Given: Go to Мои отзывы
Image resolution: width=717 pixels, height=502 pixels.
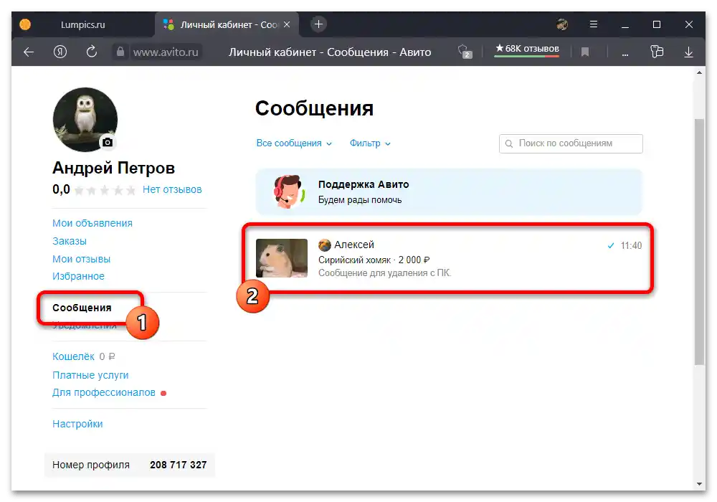Looking at the screenshot, I should point(82,259).
